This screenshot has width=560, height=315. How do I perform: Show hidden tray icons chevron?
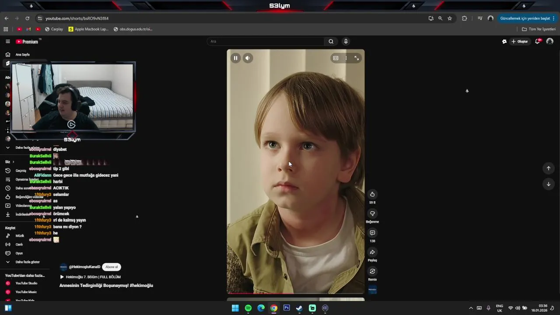coord(471,308)
